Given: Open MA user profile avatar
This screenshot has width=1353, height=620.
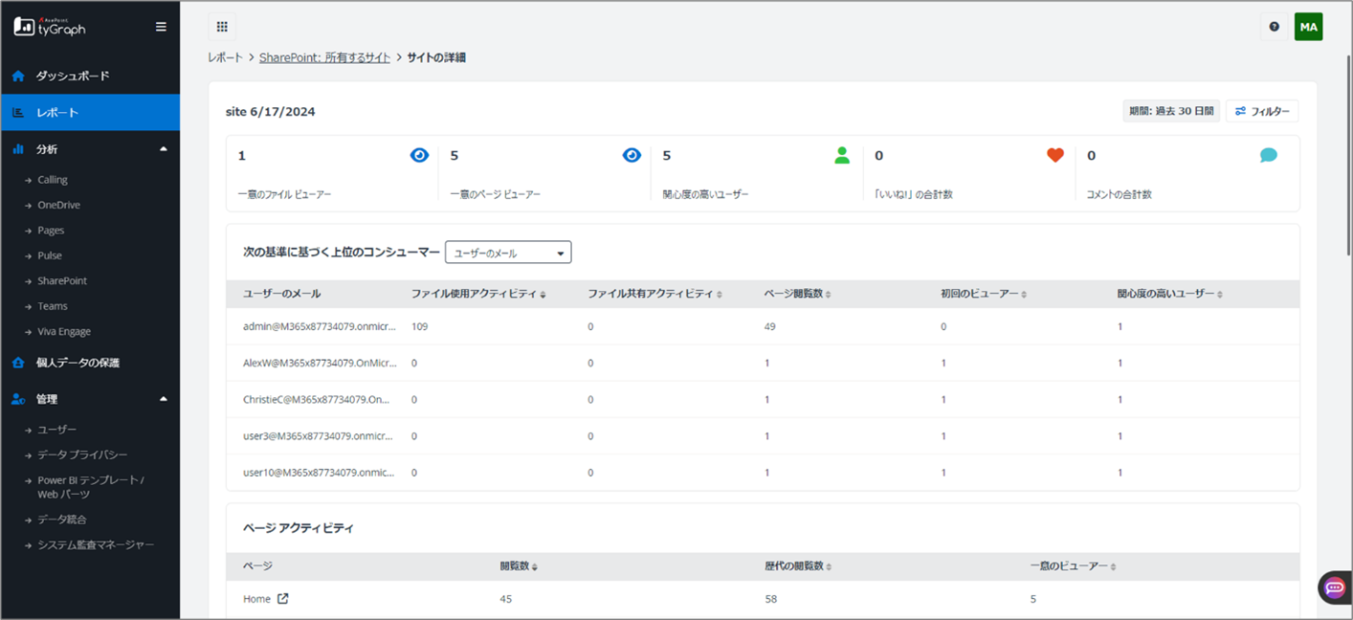Looking at the screenshot, I should 1308,27.
